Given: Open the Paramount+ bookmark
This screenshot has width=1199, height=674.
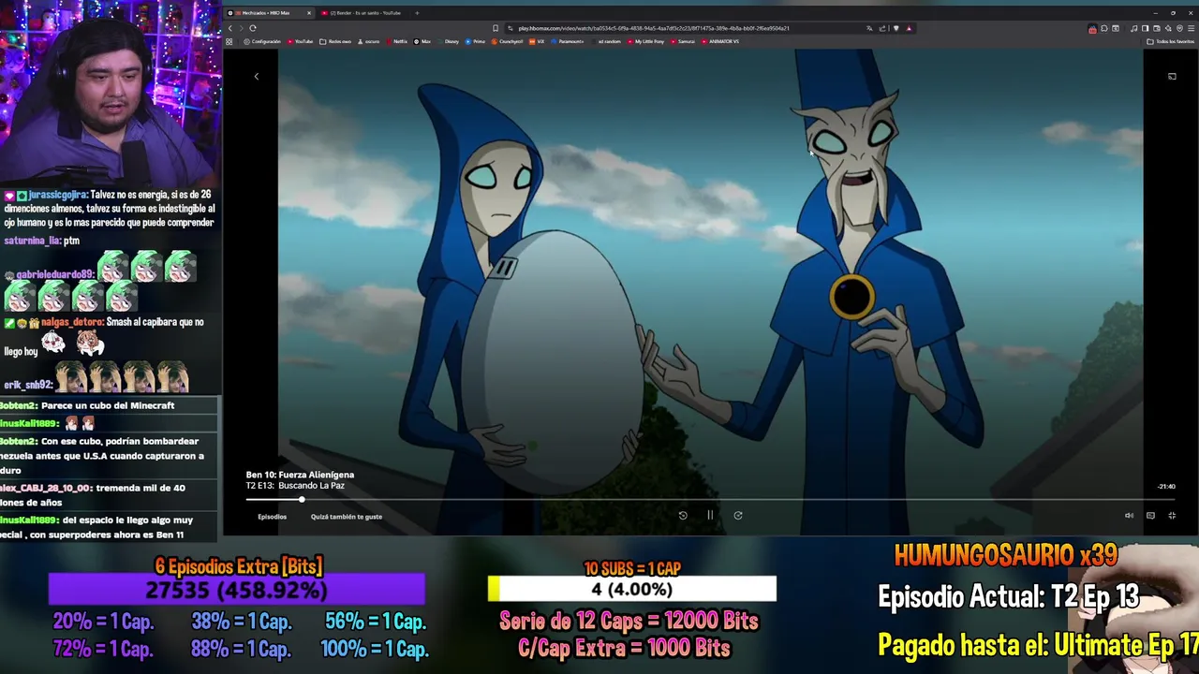Looking at the screenshot, I should pos(567,41).
